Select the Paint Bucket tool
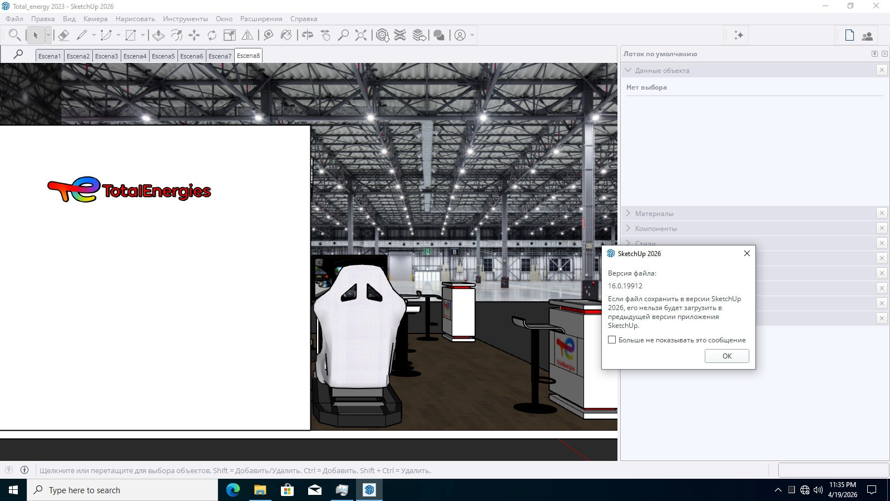 (286, 35)
